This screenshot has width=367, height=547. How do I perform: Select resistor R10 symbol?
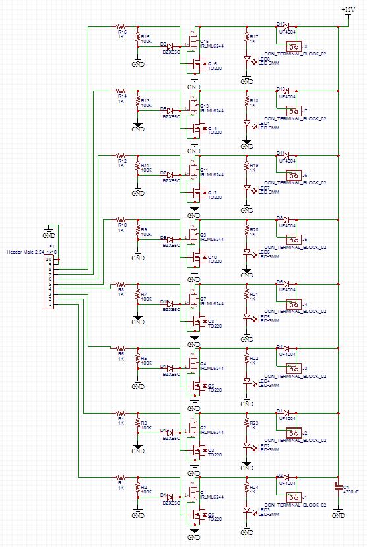click(120, 219)
